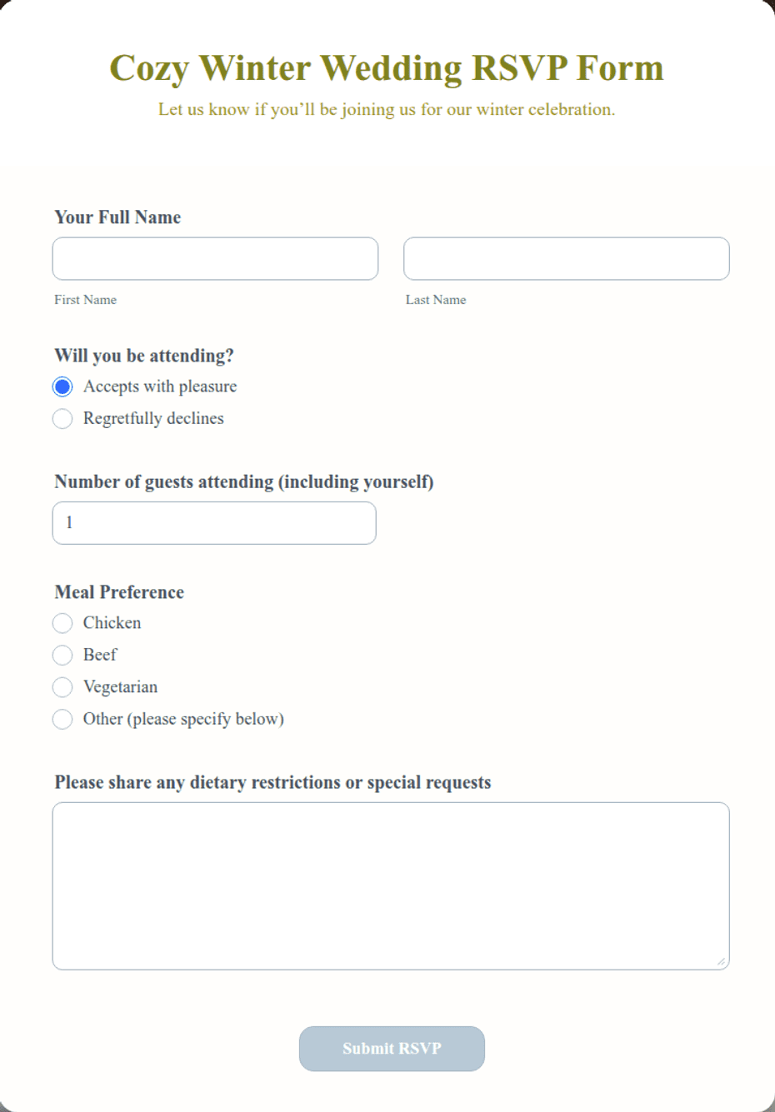Viewport: 775px width, 1112px height.
Task: Click the textarea resize handle corner
Action: 721,961
